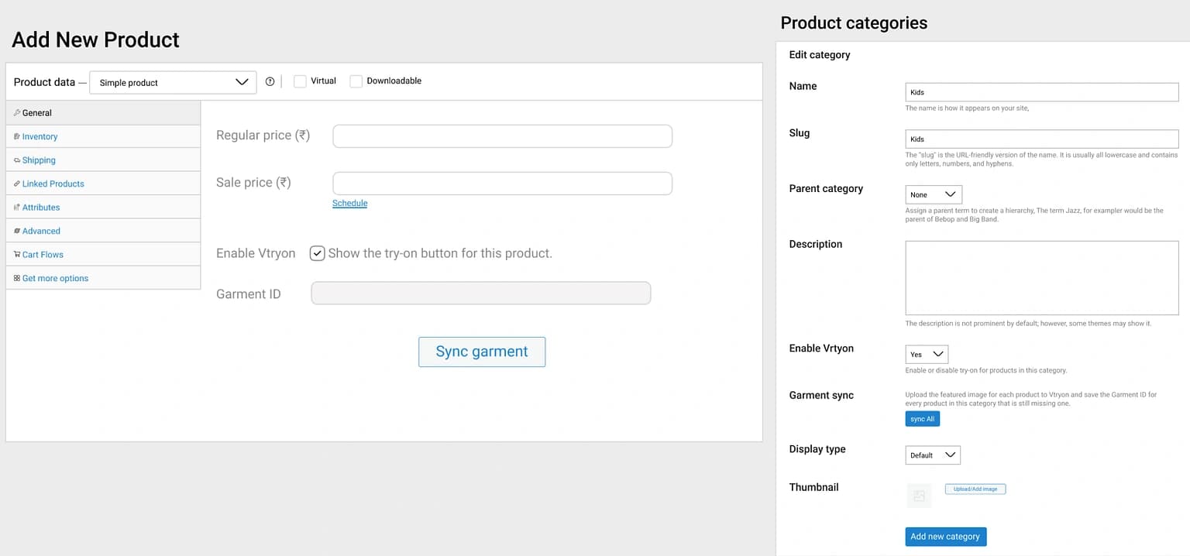The height and width of the screenshot is (556, 1190).
Task: Open the Enable Vrtyon Yes dropdown
Action: coord(927,354)
